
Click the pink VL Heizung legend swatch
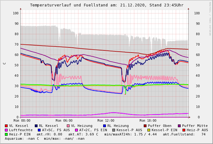click(68, 126)
